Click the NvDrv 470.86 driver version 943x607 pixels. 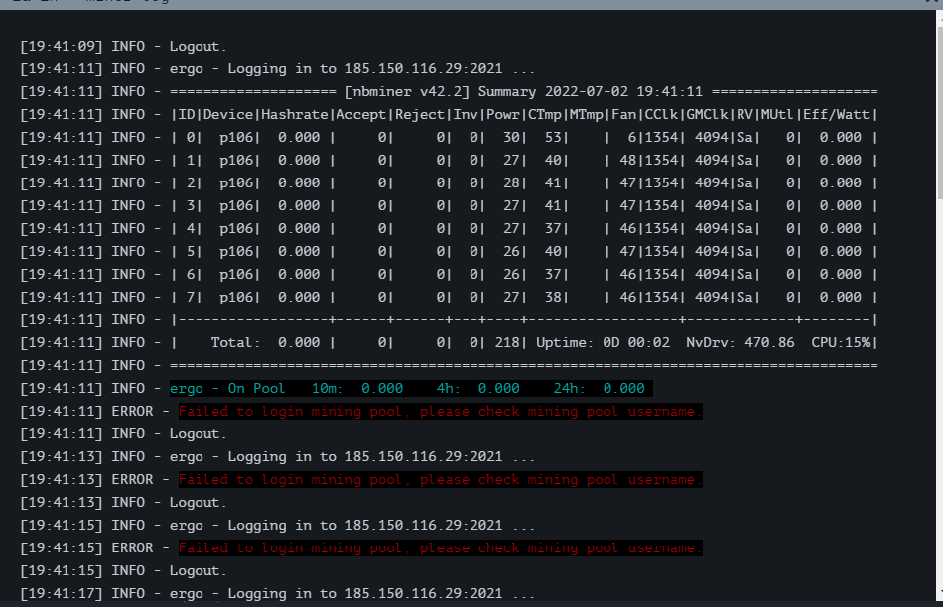coord(741,343)
